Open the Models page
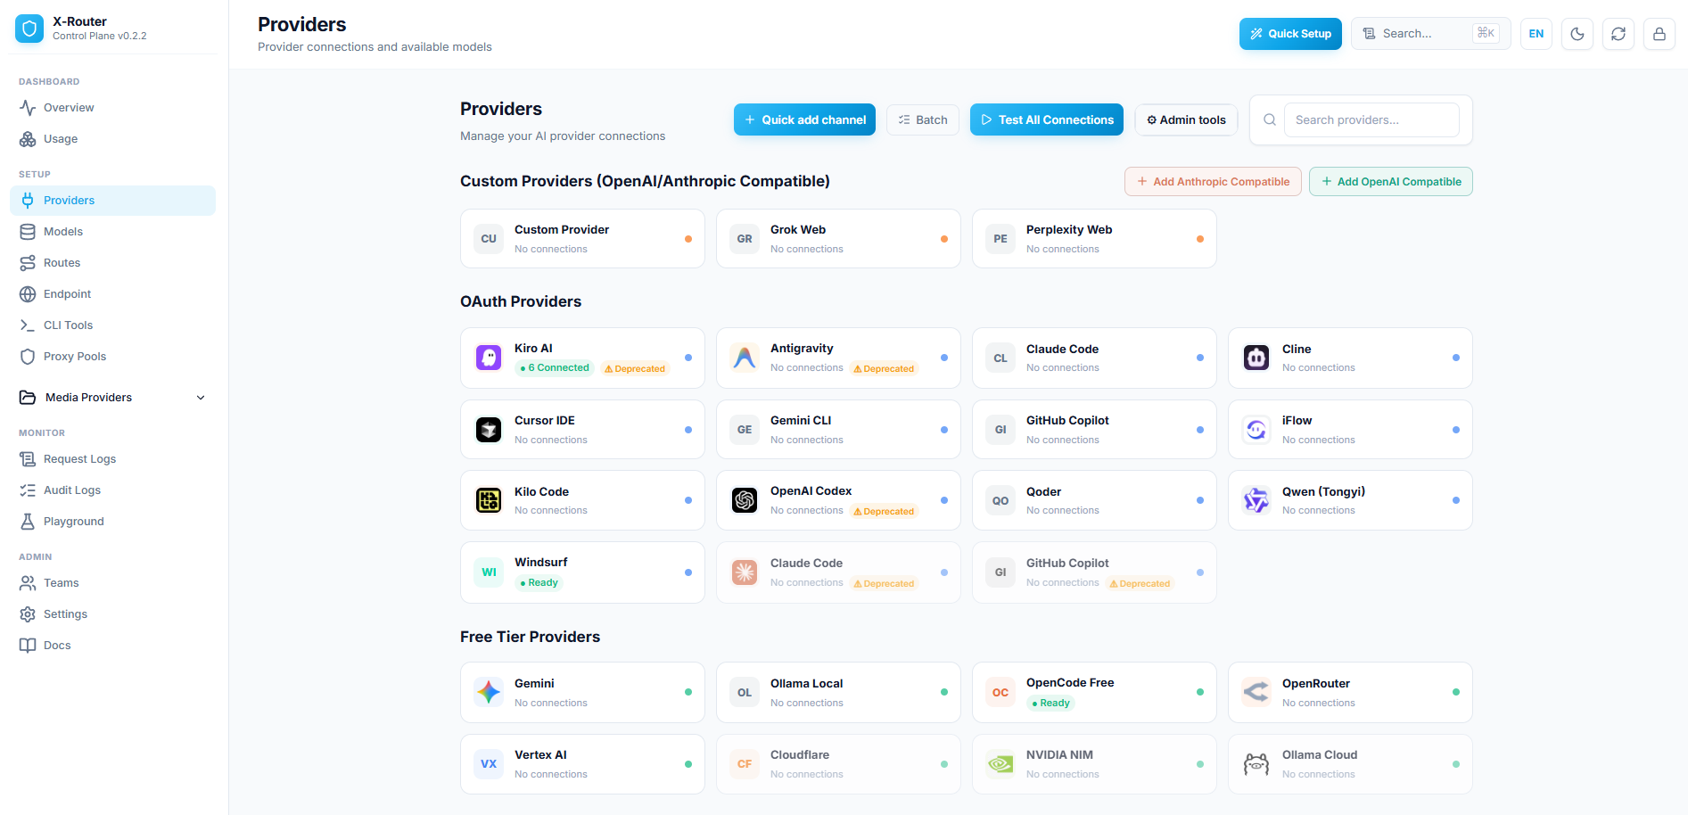This screenshot has width=1688, height=815. tap(113, 232)
